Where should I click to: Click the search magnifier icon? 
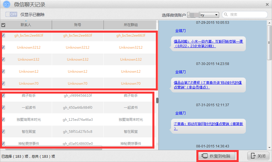(x=226, y=15)
